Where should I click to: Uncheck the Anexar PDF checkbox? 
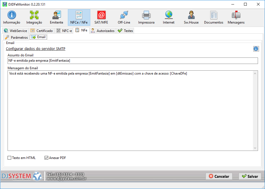pos(46,158)
